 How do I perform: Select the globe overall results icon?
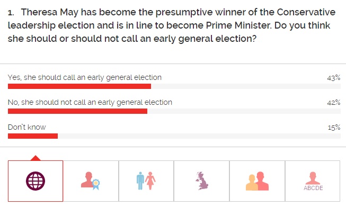(36, 181)
